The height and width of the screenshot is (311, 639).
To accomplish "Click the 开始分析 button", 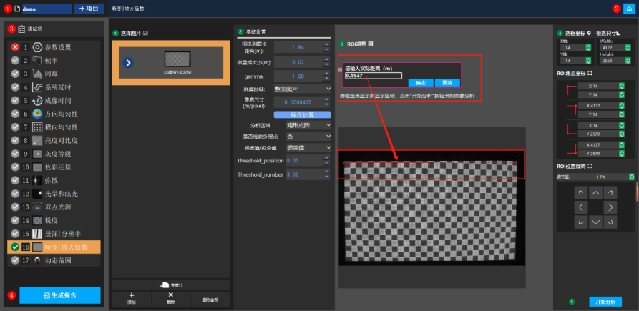I will (604, 301).
